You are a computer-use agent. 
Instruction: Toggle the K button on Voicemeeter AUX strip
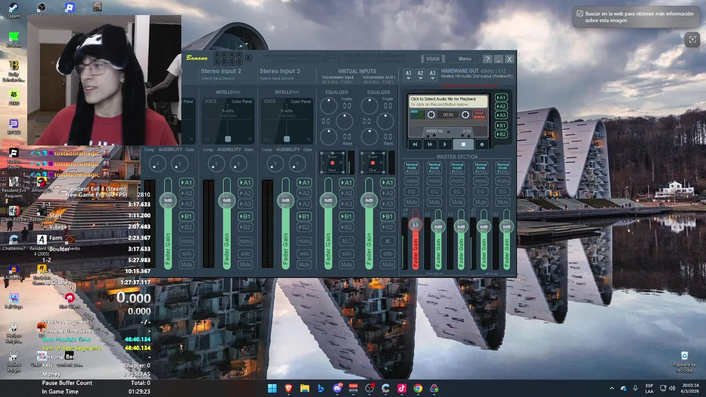(x=388, y=241)
